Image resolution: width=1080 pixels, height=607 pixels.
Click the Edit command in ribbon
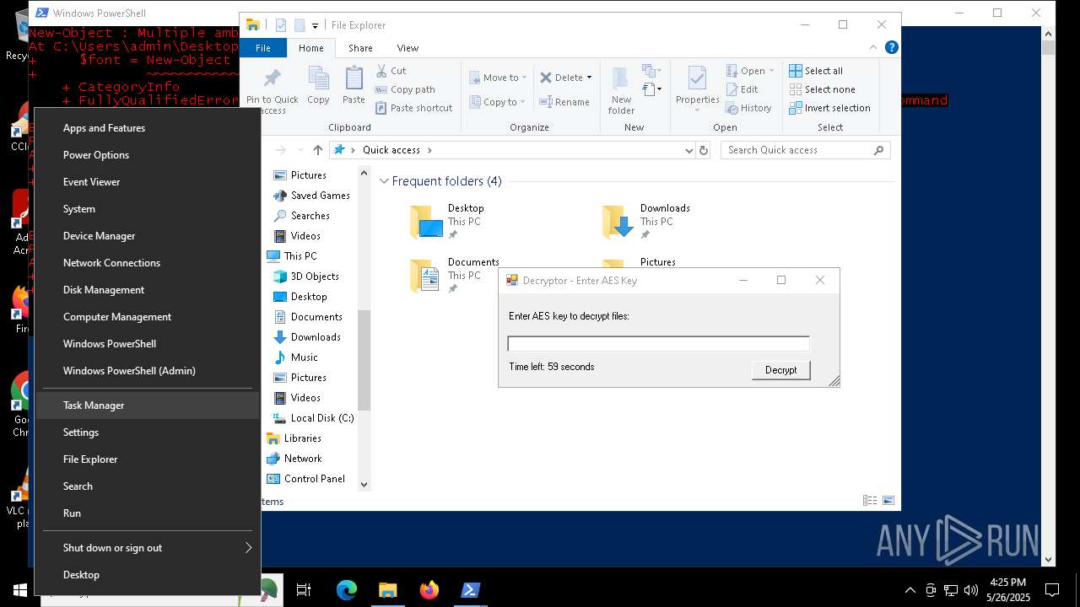click(742, 89)
